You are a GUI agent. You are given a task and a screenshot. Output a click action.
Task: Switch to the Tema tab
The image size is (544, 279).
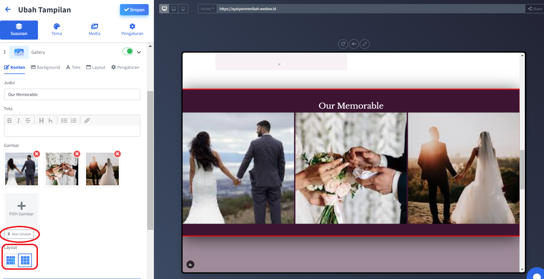tap(57, 30)
